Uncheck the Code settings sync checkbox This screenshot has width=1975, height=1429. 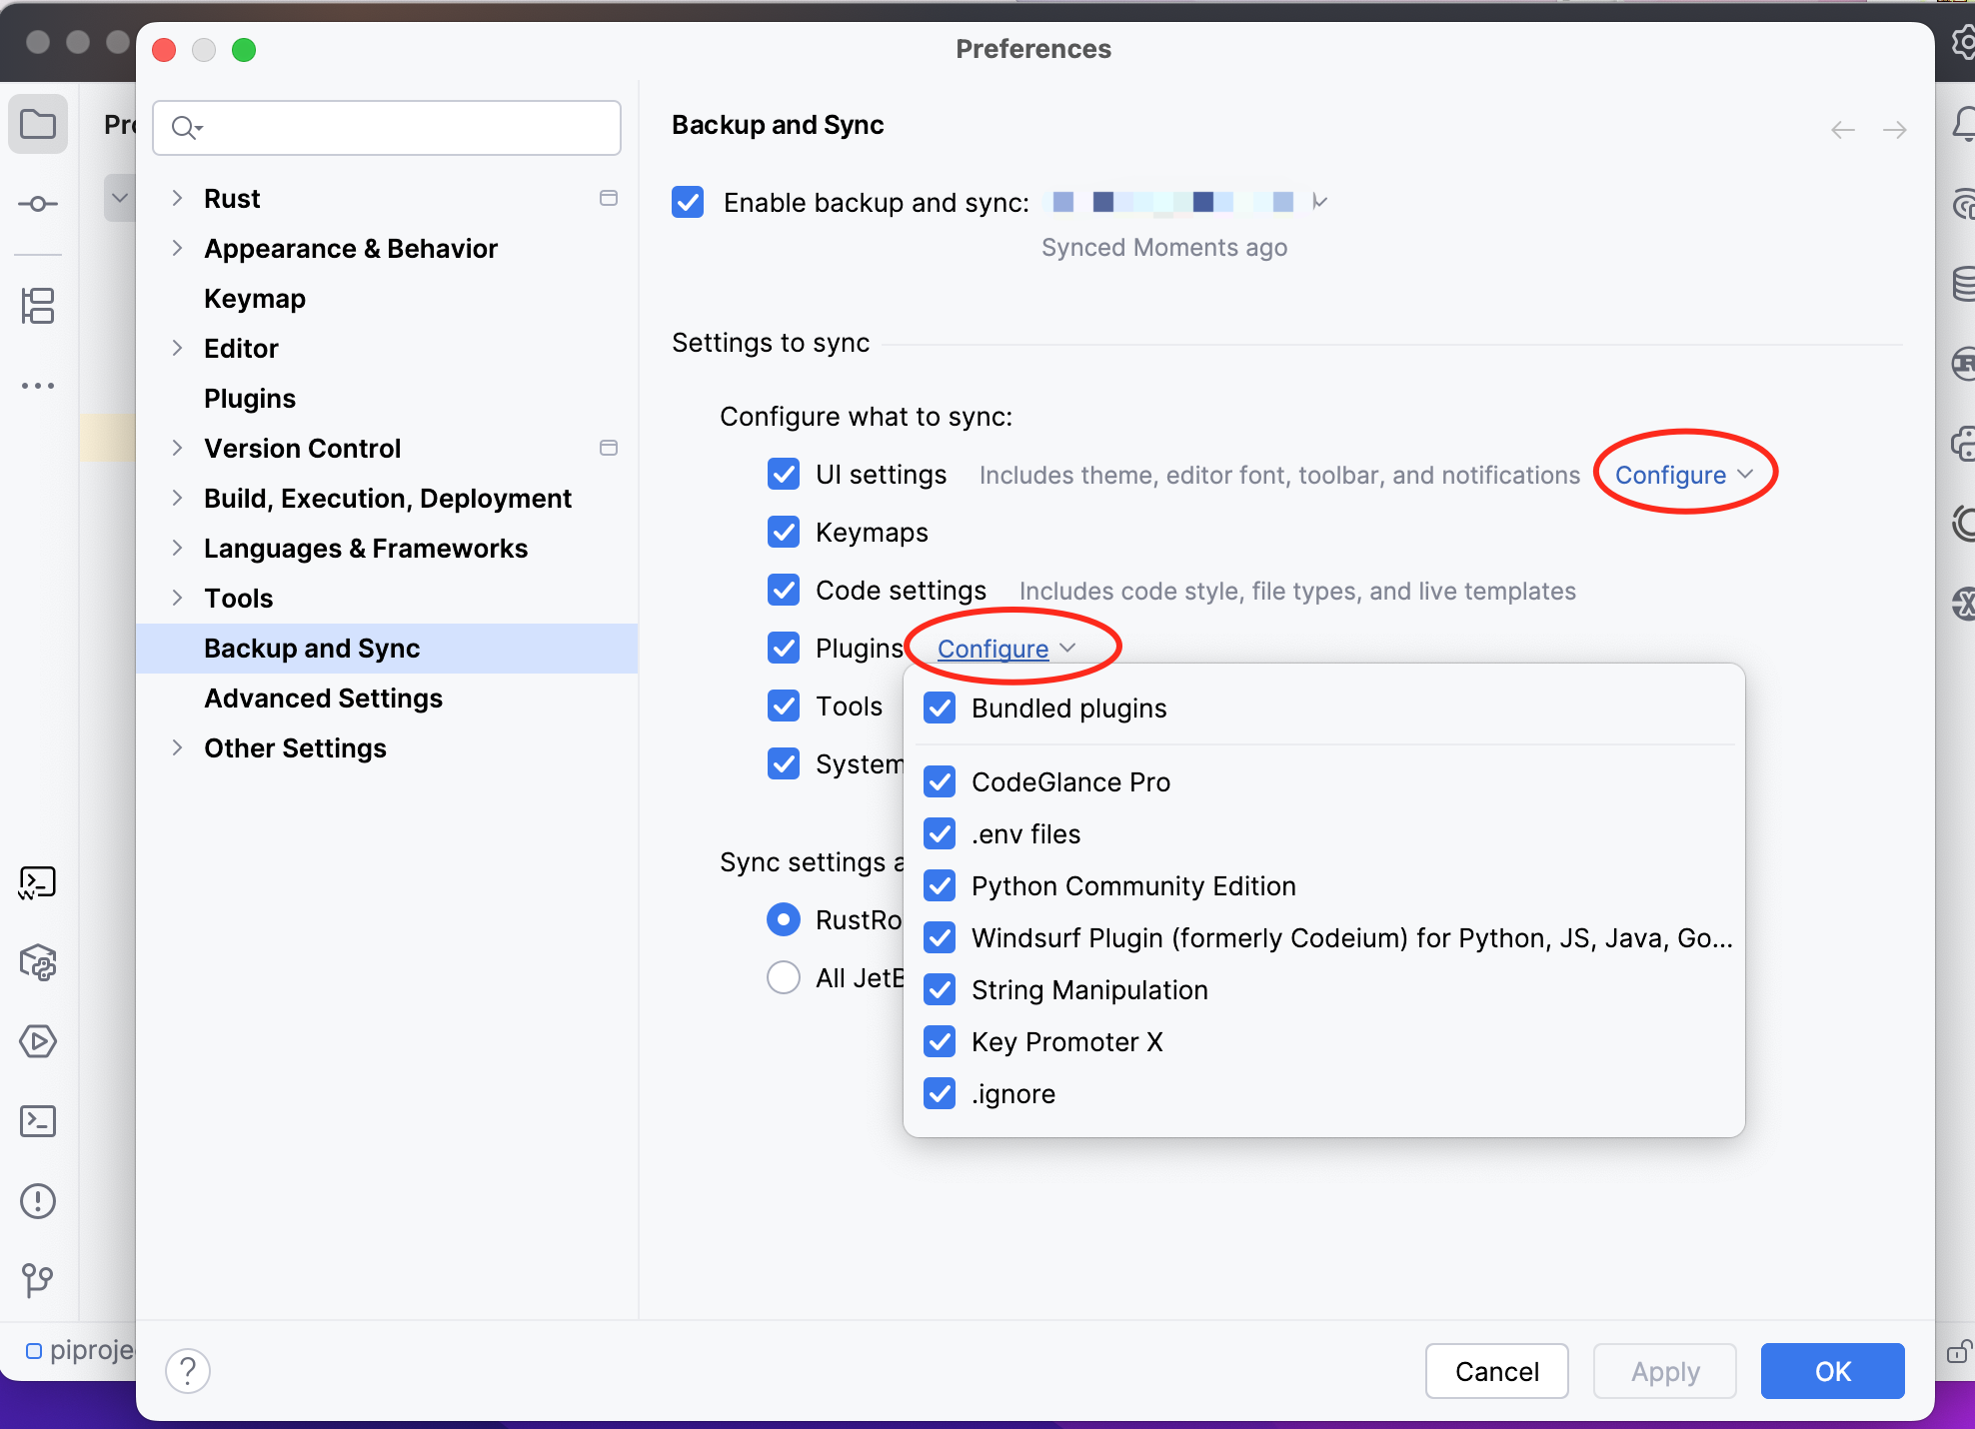tap(784, 590)
